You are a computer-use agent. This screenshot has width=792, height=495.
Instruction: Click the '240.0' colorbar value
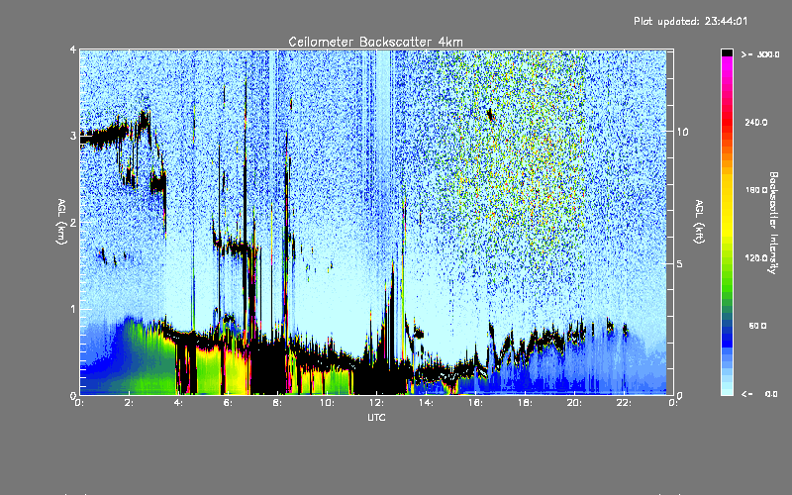tap(756, 122)
